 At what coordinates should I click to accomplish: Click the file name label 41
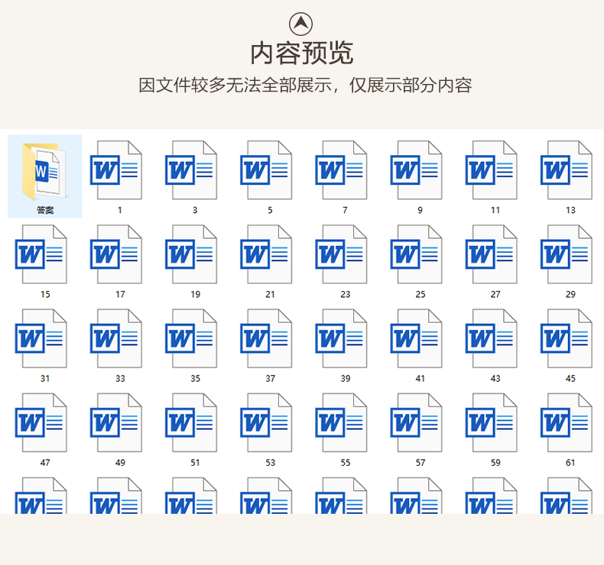coord(421,379)
